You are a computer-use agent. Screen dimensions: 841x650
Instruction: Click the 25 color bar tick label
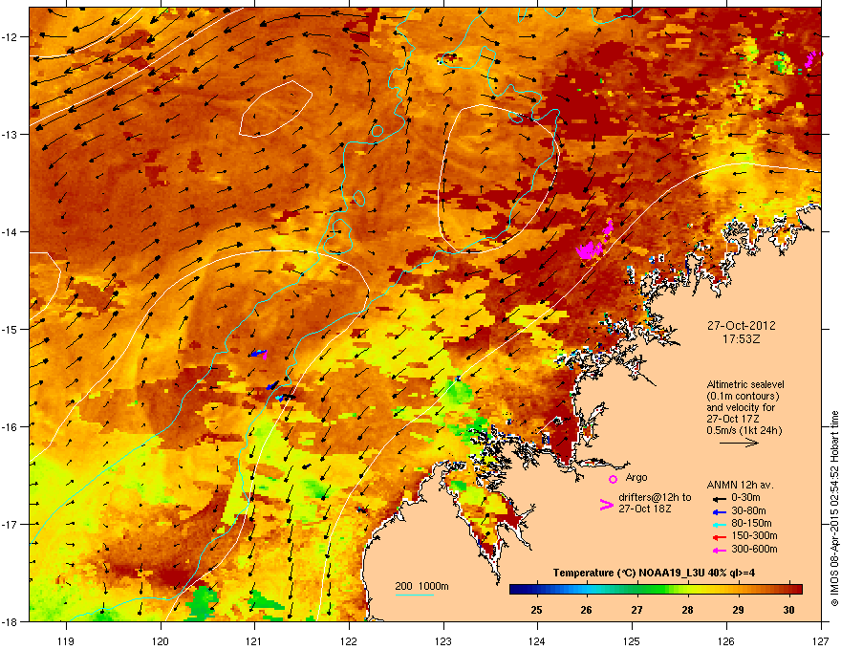536,610
